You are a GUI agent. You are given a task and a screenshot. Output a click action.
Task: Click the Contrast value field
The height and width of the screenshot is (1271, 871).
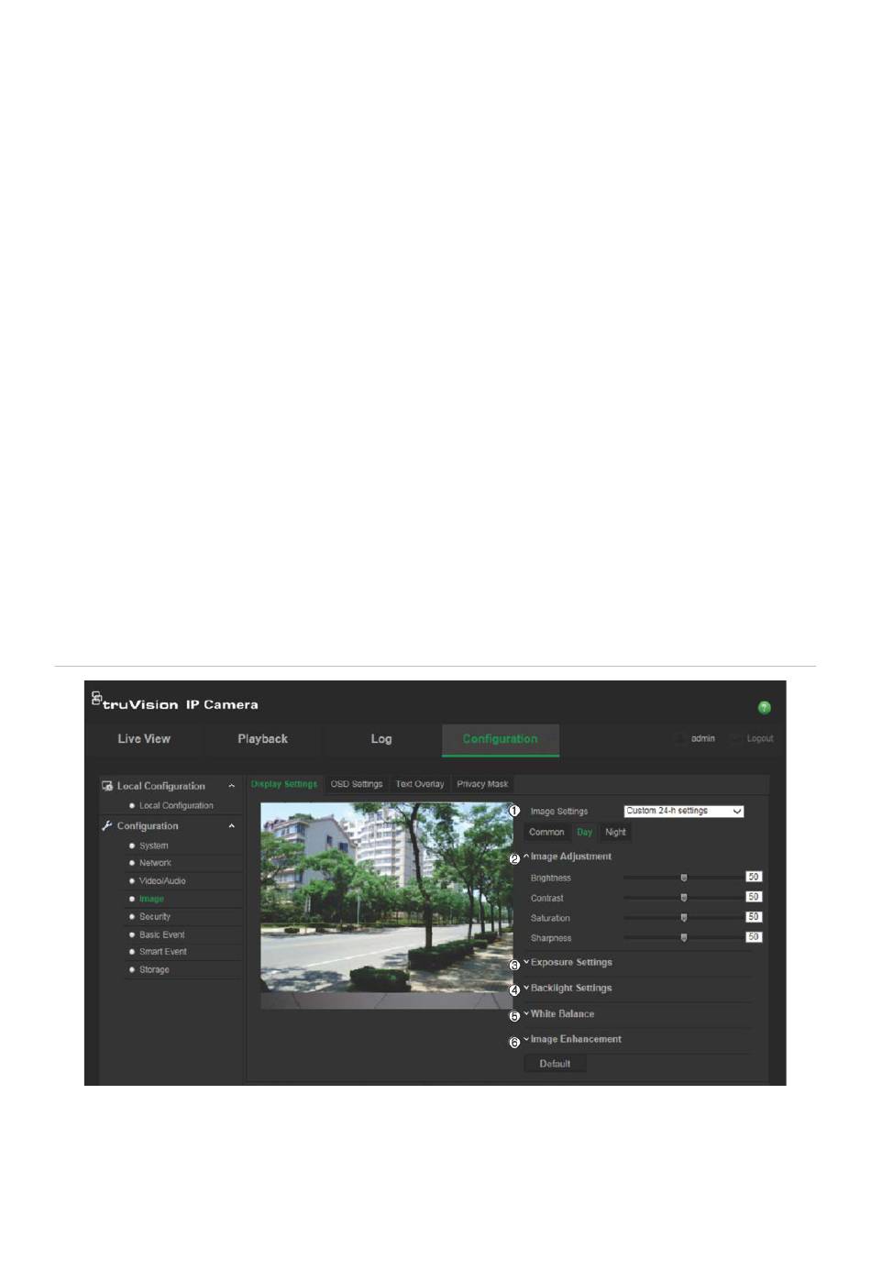754,898
